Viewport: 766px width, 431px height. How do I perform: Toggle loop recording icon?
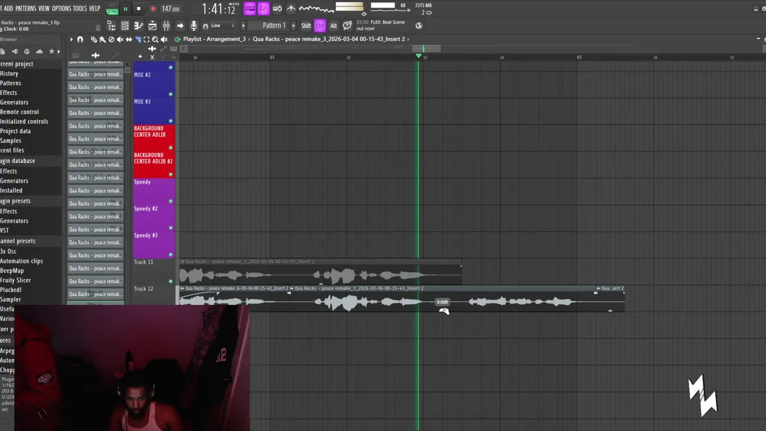click(x=278, y=8)
